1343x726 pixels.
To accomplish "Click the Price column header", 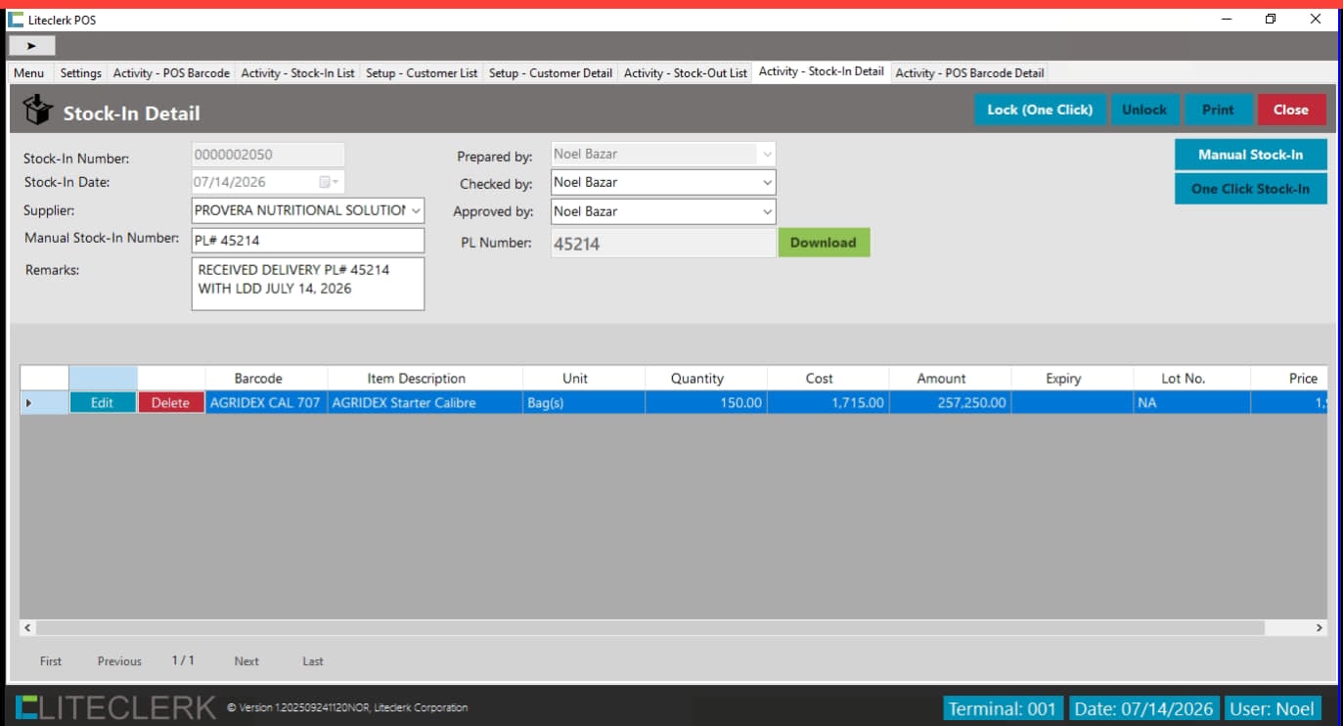I will tap(1289, 379).
